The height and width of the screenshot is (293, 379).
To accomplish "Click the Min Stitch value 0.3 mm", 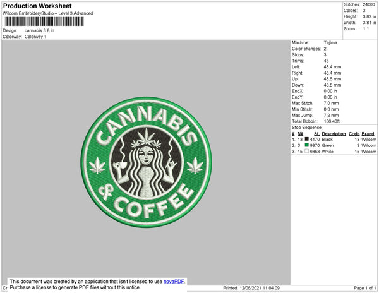I will (x=331, y=109).
